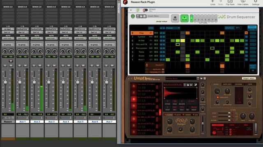The image size is (263, 147).
Task: Click the Hide Cables icon
Action: coord(243,1)
